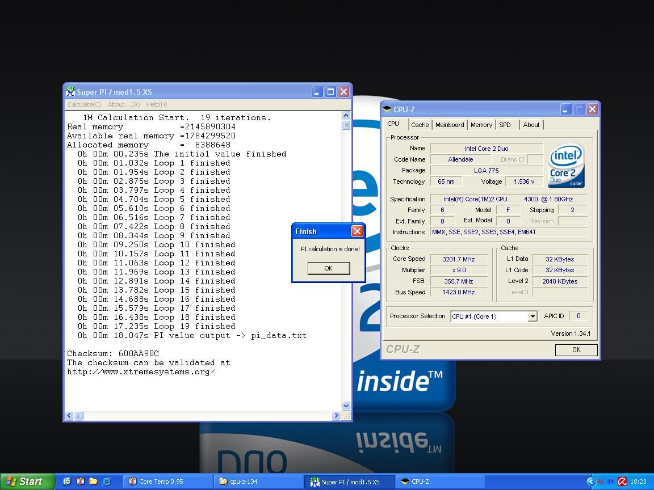Click the OK button in CPU-Z

tap(576, 350)
